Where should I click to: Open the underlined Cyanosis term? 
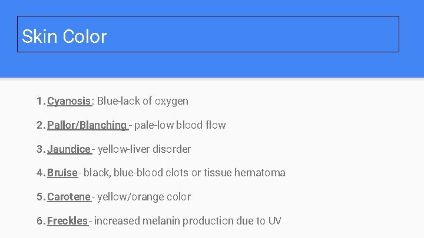[69, 101]
